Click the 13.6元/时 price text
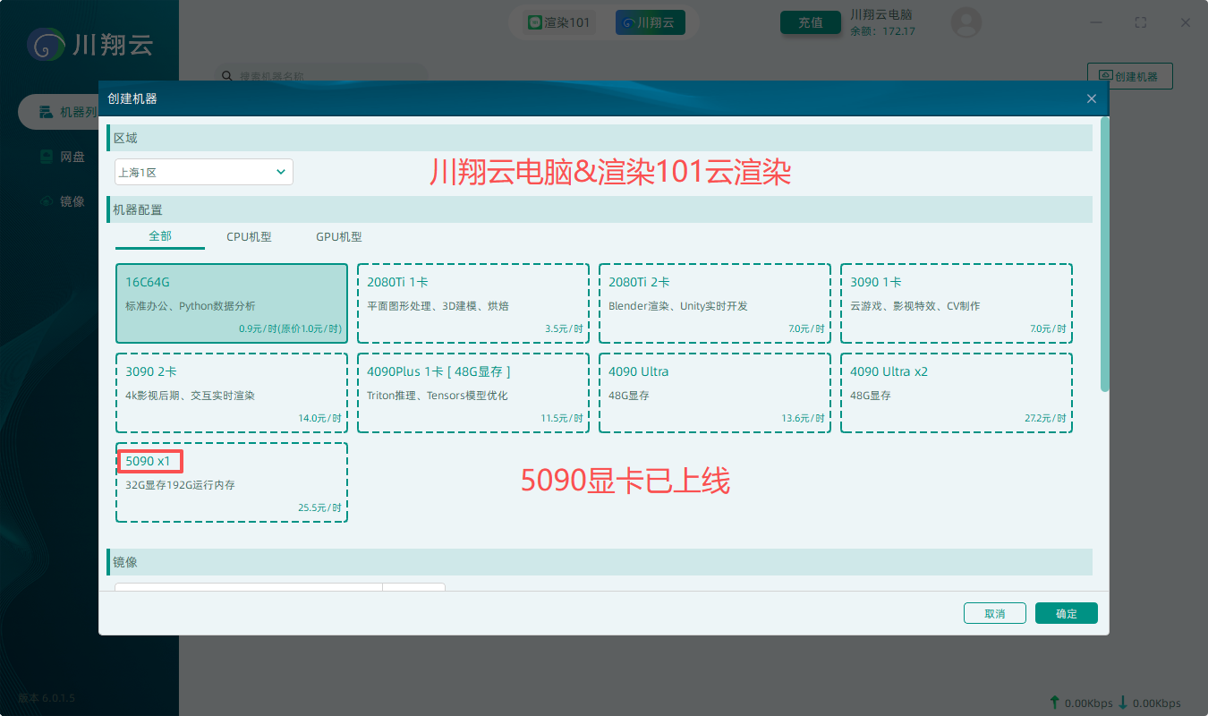Viewport: 1208px width, 716px height. [x=803, y=419]
